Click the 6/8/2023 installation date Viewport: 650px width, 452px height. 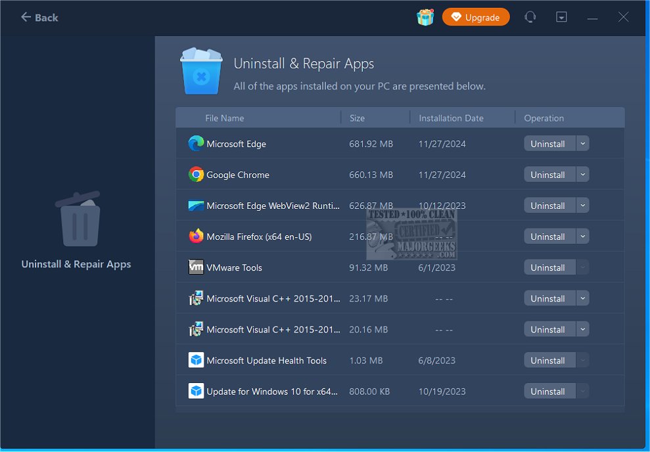click(x=437, y=361)
